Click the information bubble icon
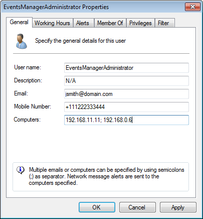203x219 pixels. (x=21, y=170)
